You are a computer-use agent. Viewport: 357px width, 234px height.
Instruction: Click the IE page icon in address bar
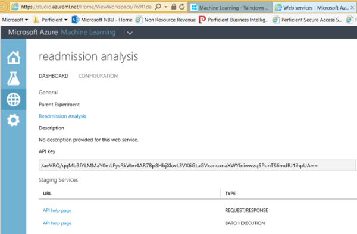coord(15,7)
